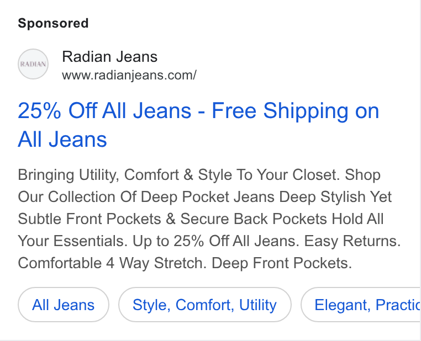The width and height of the screenshot is (421, 341).
Task: Click the 'Easy Returns.' text
Action: click(352, 241)
